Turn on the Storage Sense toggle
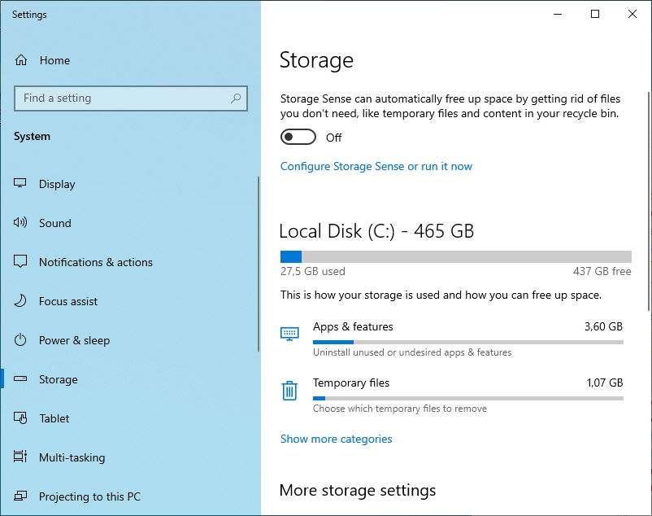Viewport: 652px width, 516px height. click(x=298, y=138)
